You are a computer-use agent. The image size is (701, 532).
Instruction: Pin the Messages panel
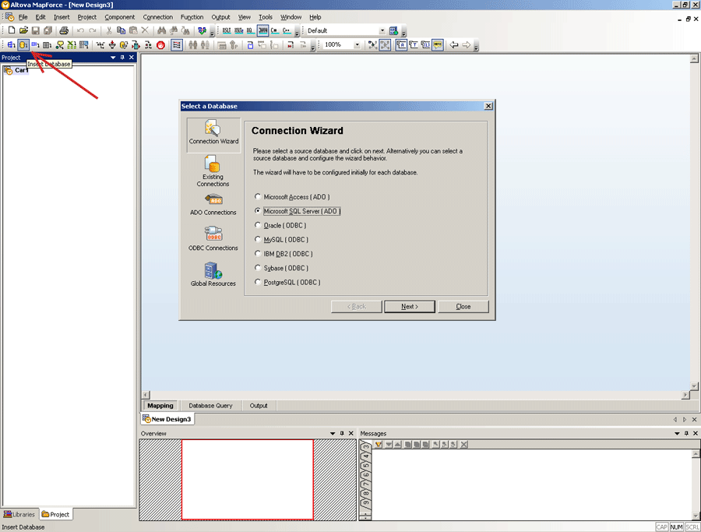click(686, 433)
